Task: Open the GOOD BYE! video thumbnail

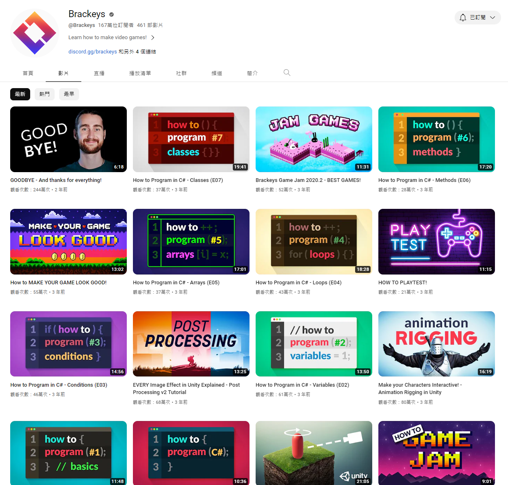Action: tap(68, 139)
